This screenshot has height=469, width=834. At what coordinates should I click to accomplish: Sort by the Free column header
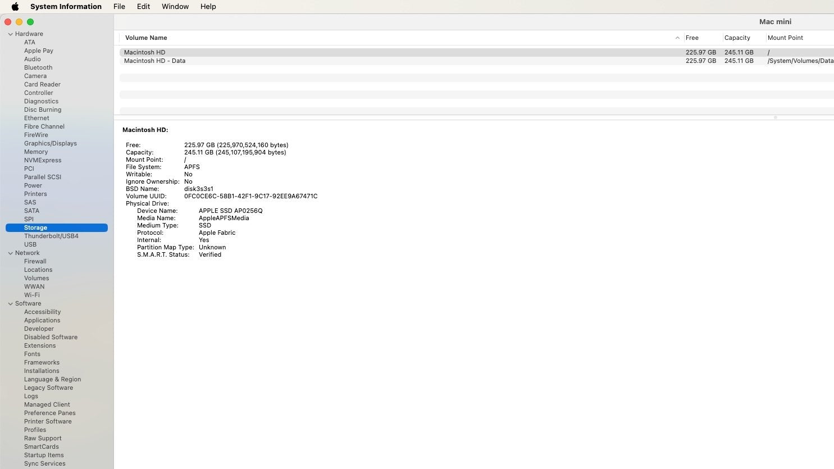tap(692, 38)
